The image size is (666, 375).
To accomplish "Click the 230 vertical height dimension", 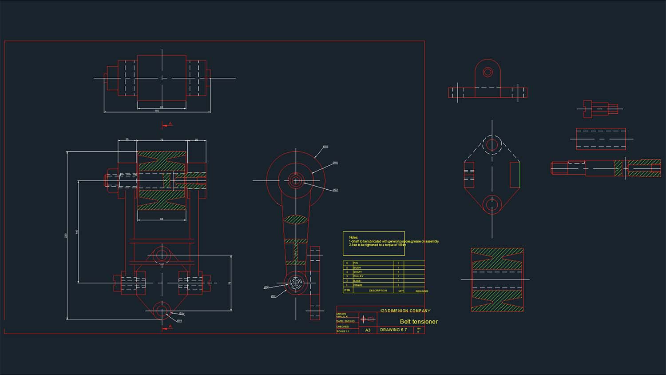I will pos(66,235).
